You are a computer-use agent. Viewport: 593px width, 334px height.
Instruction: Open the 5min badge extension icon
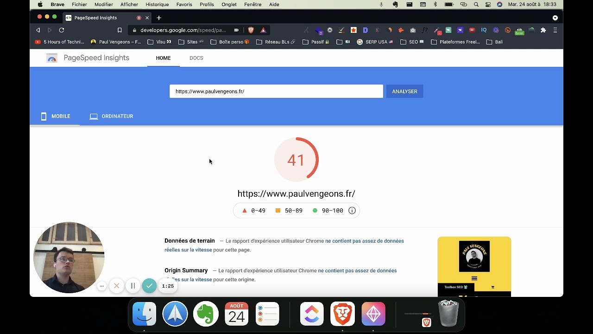[x=519, y=31]
